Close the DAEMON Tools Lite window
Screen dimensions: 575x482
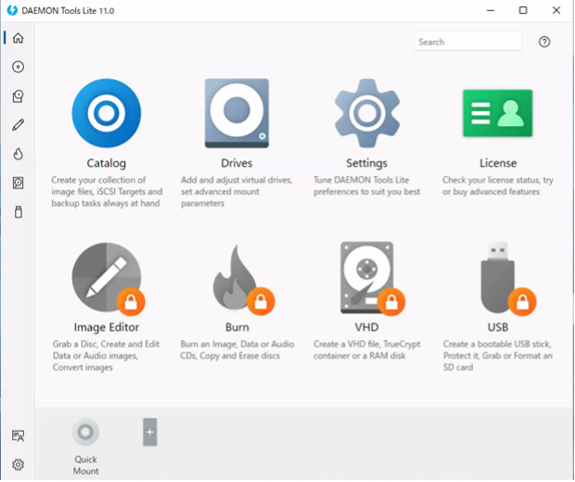[556, 10]
